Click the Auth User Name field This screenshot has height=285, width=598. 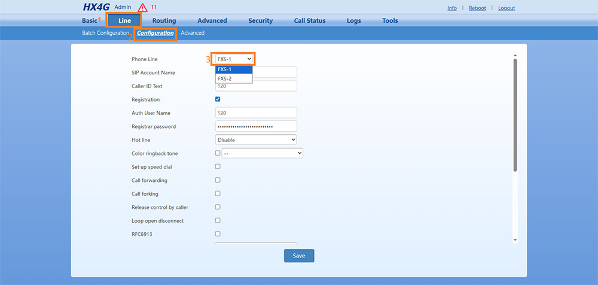coord(256,113)
